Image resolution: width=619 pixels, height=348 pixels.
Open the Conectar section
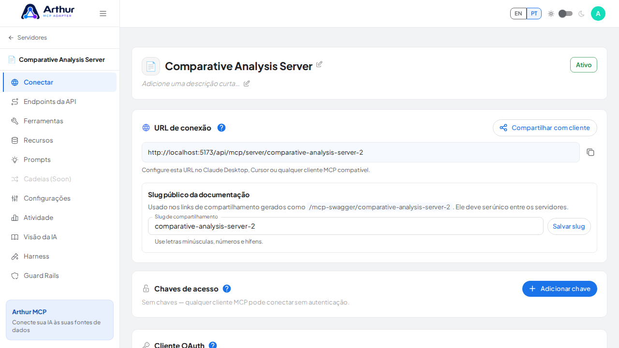[59, 82]
